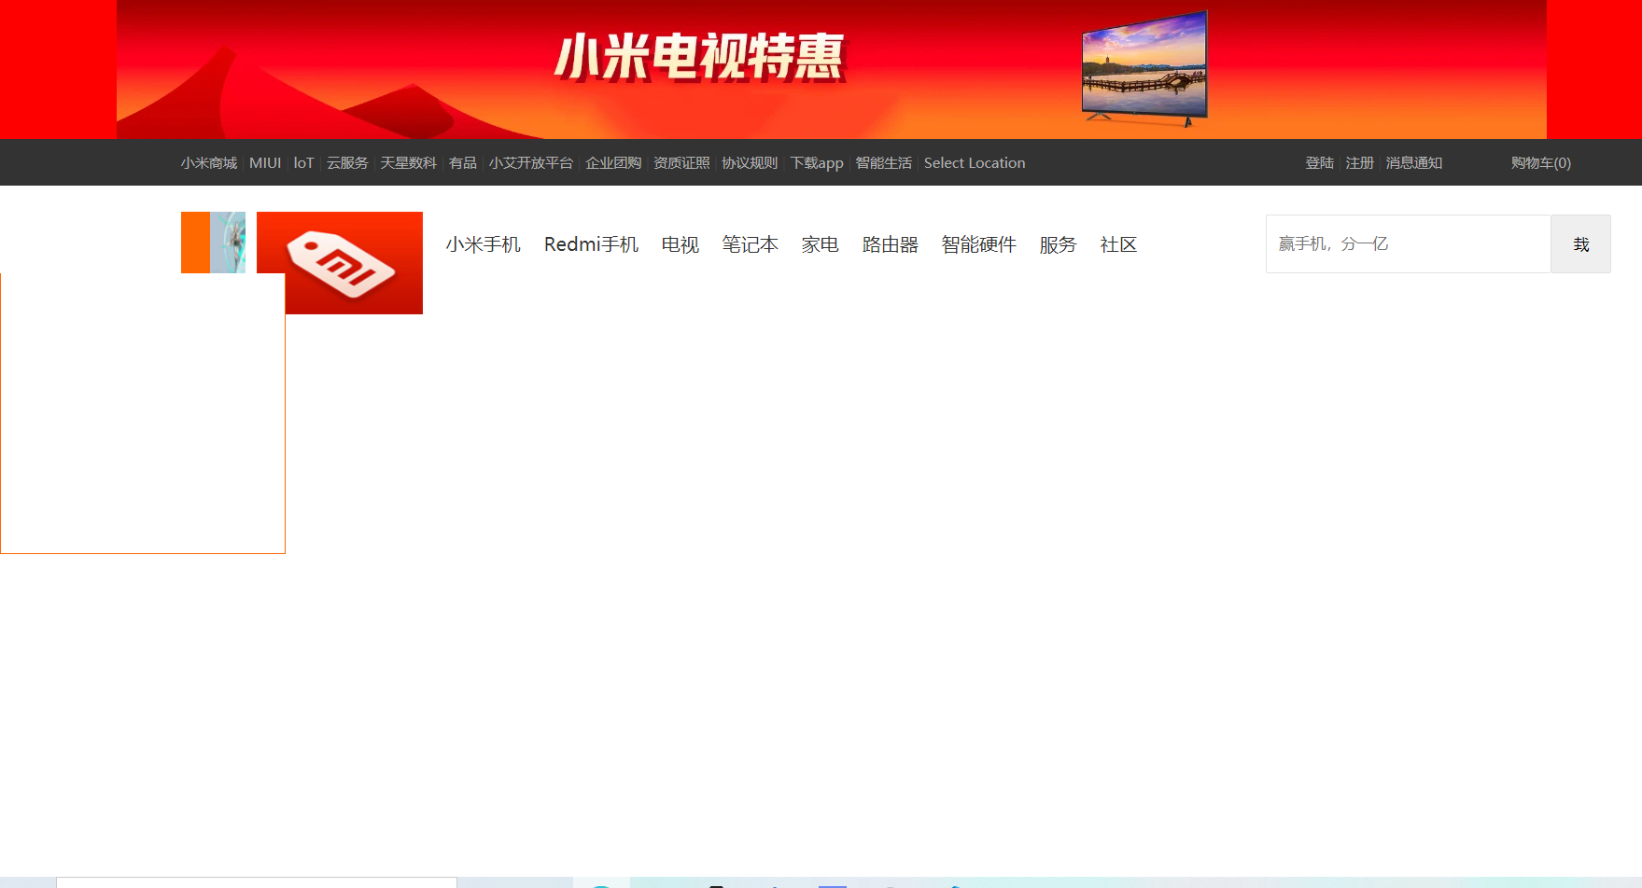
Task: Open the 服务 menu item
Action: click(1059, 244)
